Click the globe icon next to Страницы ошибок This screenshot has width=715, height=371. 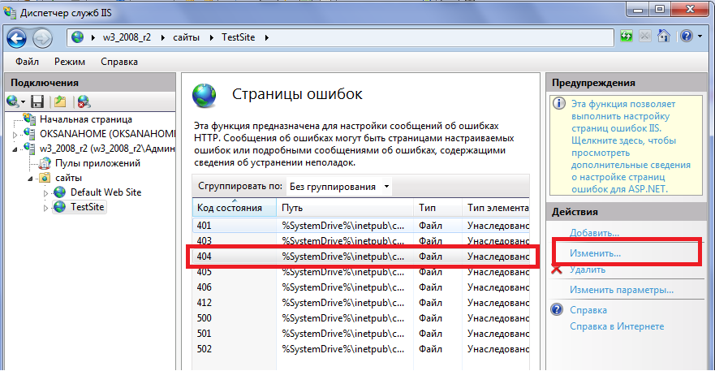coord(205,95)
